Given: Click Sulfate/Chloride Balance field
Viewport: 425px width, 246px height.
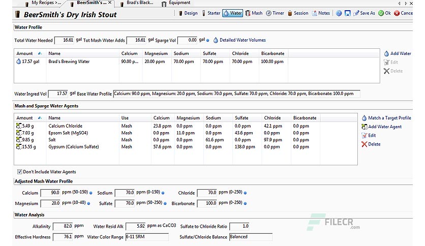Looking at the screenshot, I should coord(251,237).
